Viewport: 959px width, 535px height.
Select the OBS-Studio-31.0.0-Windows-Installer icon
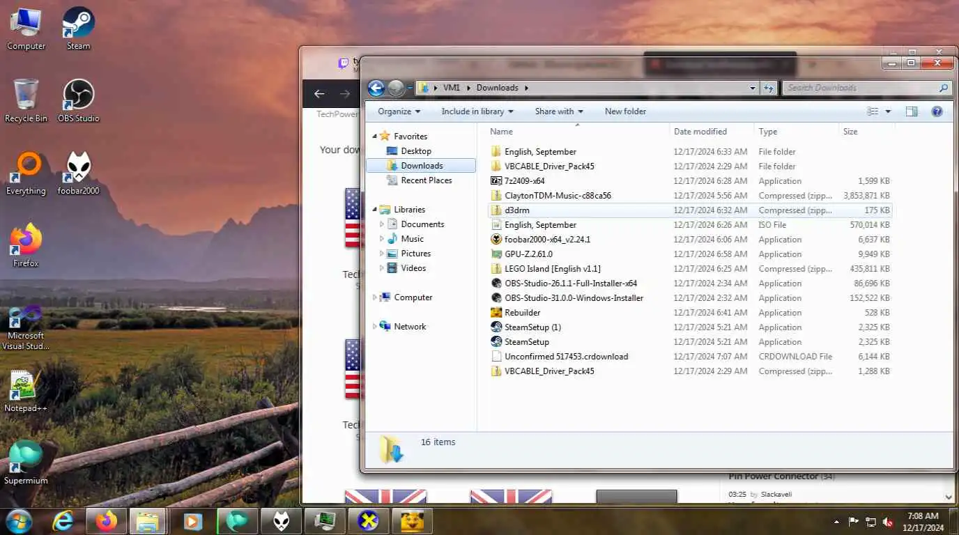[496, 298]
